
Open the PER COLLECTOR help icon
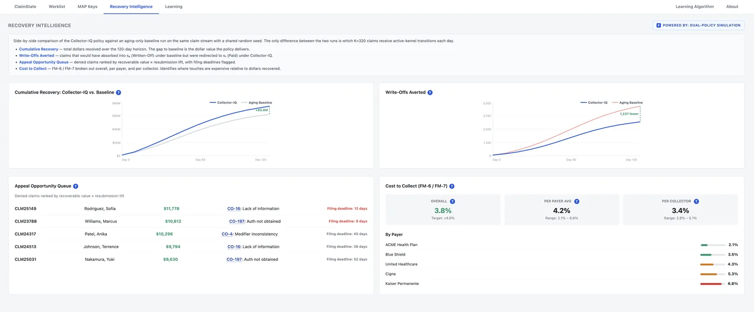click(x=696, y=201)
